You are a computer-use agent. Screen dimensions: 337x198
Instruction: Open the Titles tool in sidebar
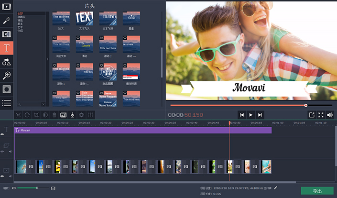pos(7,48)
